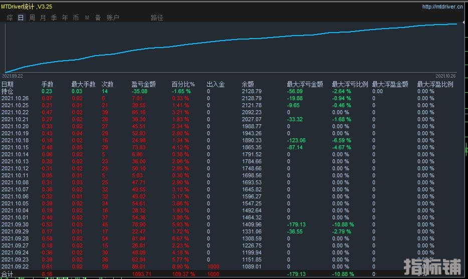Screen dimensions: 468x279
Task: Click the 合计 totals row label
Action: (x=7, y=274)
